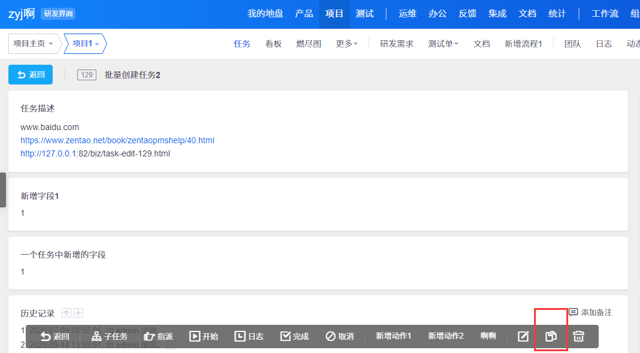Click 取消 cancel in the toolbar
The height and width of the screenshot is (353, 640).
click(339, 336)
